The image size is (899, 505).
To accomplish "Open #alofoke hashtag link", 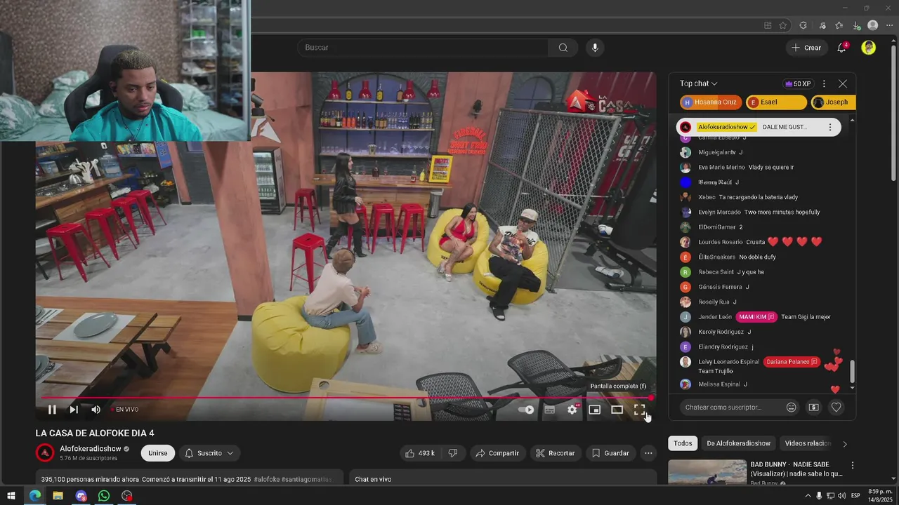I will coord(266,480).
